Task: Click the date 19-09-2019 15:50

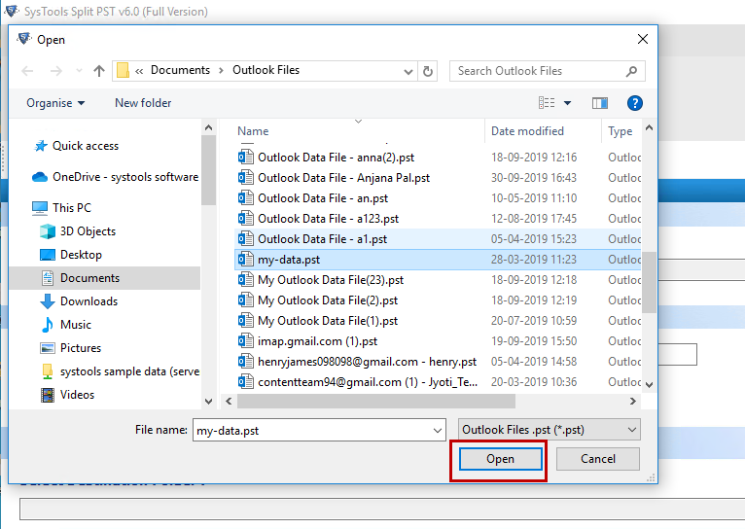Action: click(x=534, y=341)
